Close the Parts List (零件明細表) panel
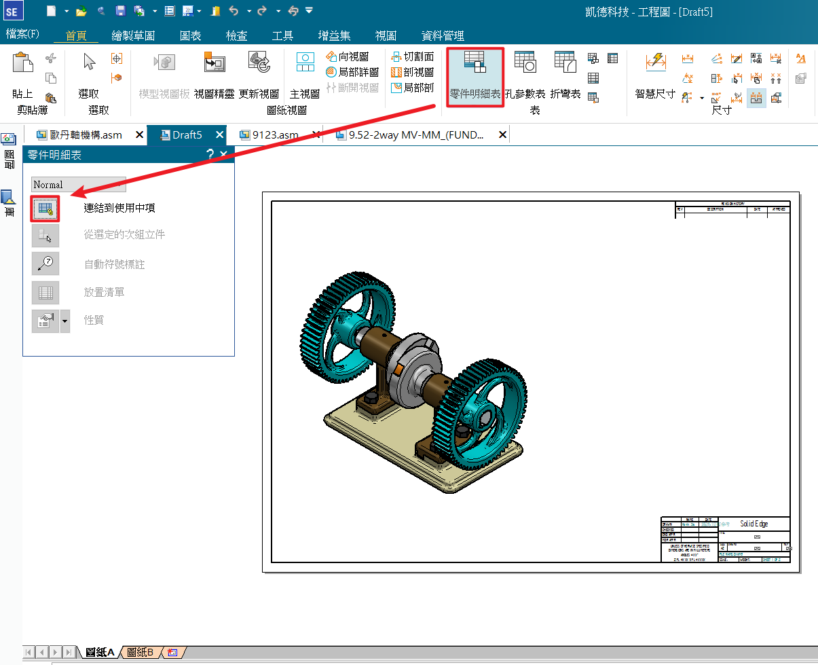This screenshot has height=665, width=818. (x=224, y=155)
